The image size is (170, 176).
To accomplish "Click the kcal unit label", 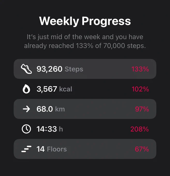I will point(66,89).
